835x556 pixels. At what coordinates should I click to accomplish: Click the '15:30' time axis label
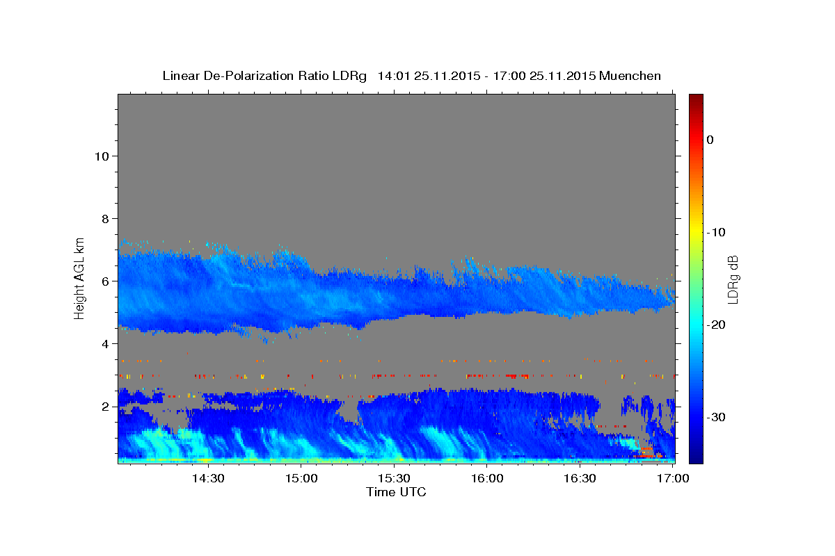tap(394, 478)
